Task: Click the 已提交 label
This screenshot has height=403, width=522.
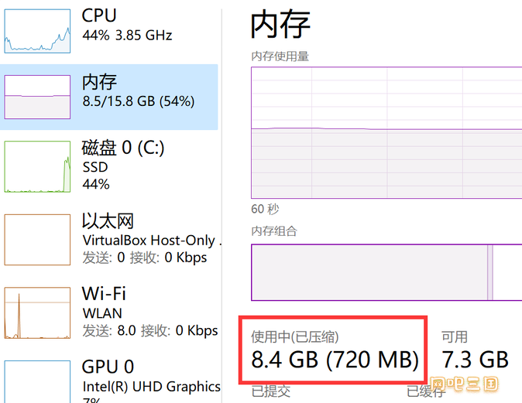Action: 270,391
